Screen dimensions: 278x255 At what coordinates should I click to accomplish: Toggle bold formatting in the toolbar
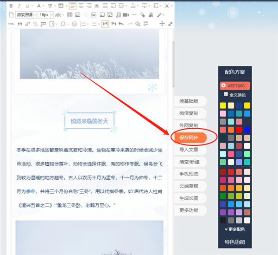tap(11, 6)
